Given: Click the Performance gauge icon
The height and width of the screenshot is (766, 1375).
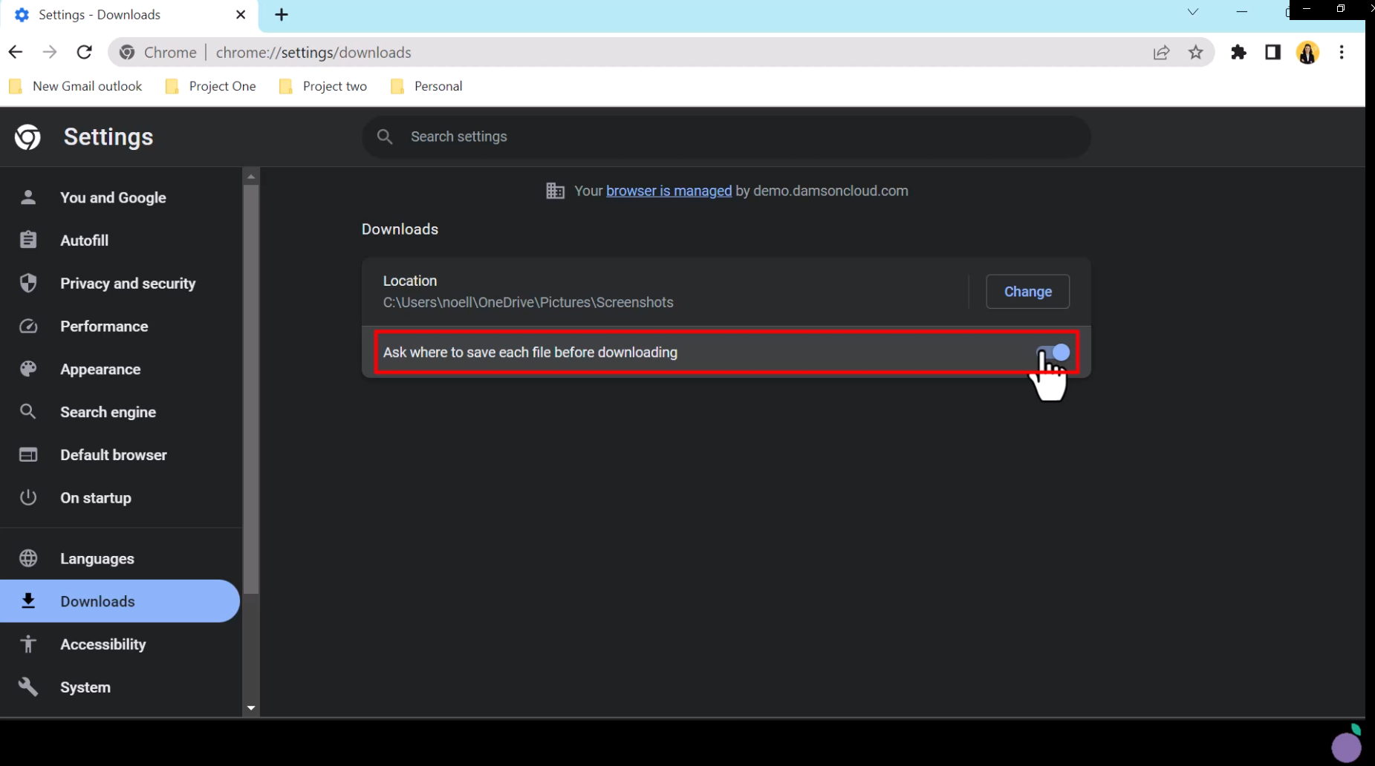Looking at the screenshot, I should 28,326.
